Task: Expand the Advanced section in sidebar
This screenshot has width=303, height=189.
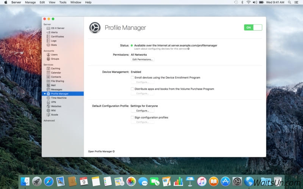Action: 49,121
